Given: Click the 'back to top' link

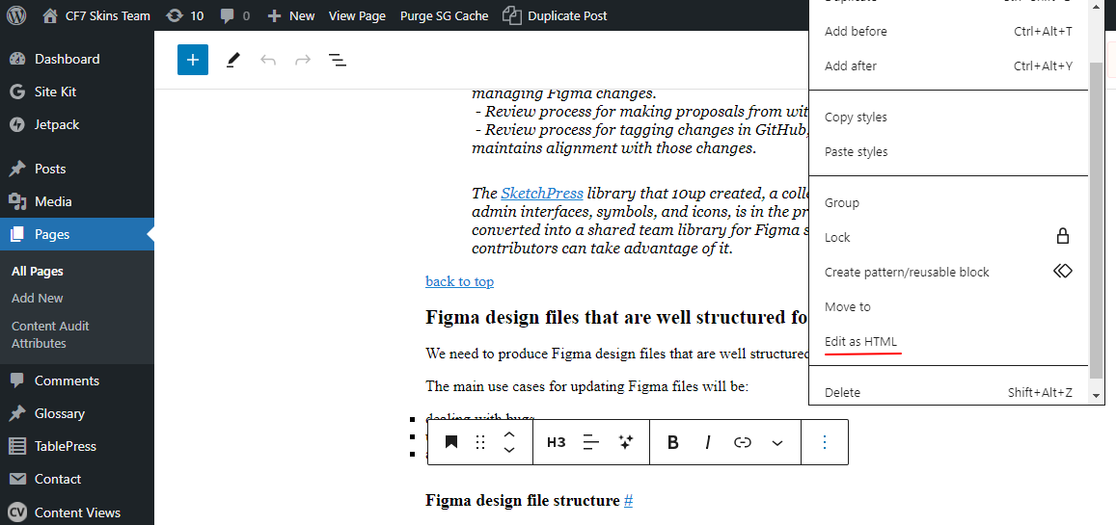Looking at the screenshot, I should [459, 281].
